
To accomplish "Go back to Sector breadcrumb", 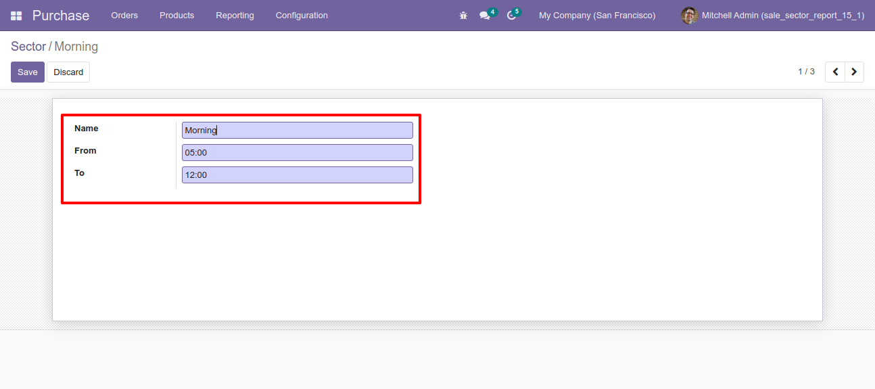I will [28, 47].
